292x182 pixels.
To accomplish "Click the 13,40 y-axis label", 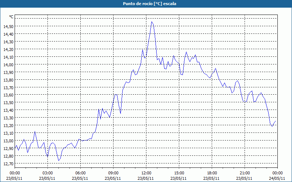I will click(x=8, y=110).
